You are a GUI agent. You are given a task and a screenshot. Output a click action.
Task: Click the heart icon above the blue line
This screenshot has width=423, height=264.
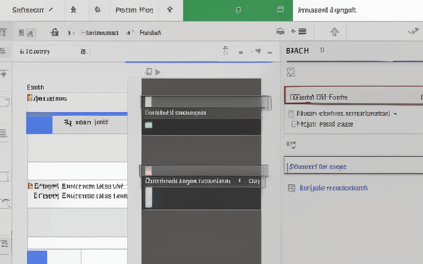pyautogui.click(x=259, y=52)
